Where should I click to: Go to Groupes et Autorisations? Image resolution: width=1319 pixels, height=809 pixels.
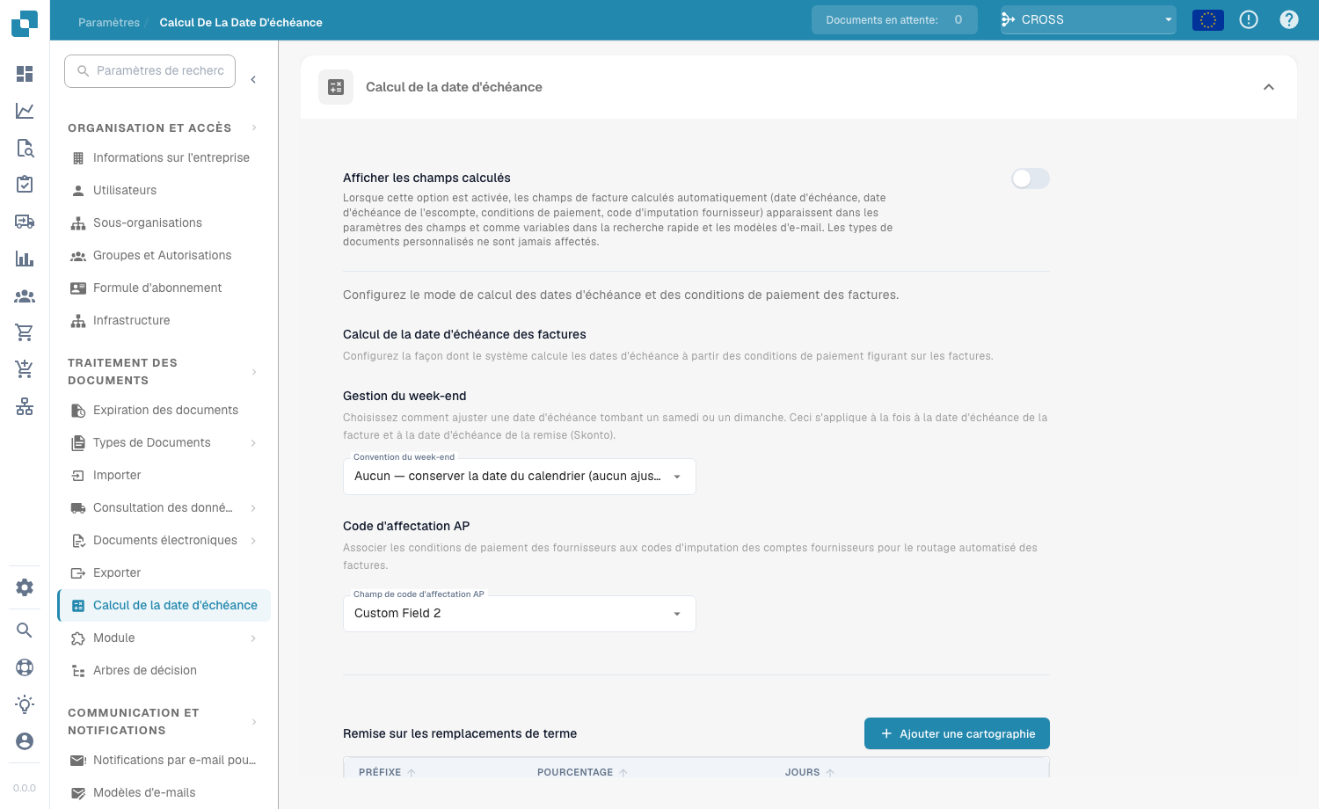point(164,256)
